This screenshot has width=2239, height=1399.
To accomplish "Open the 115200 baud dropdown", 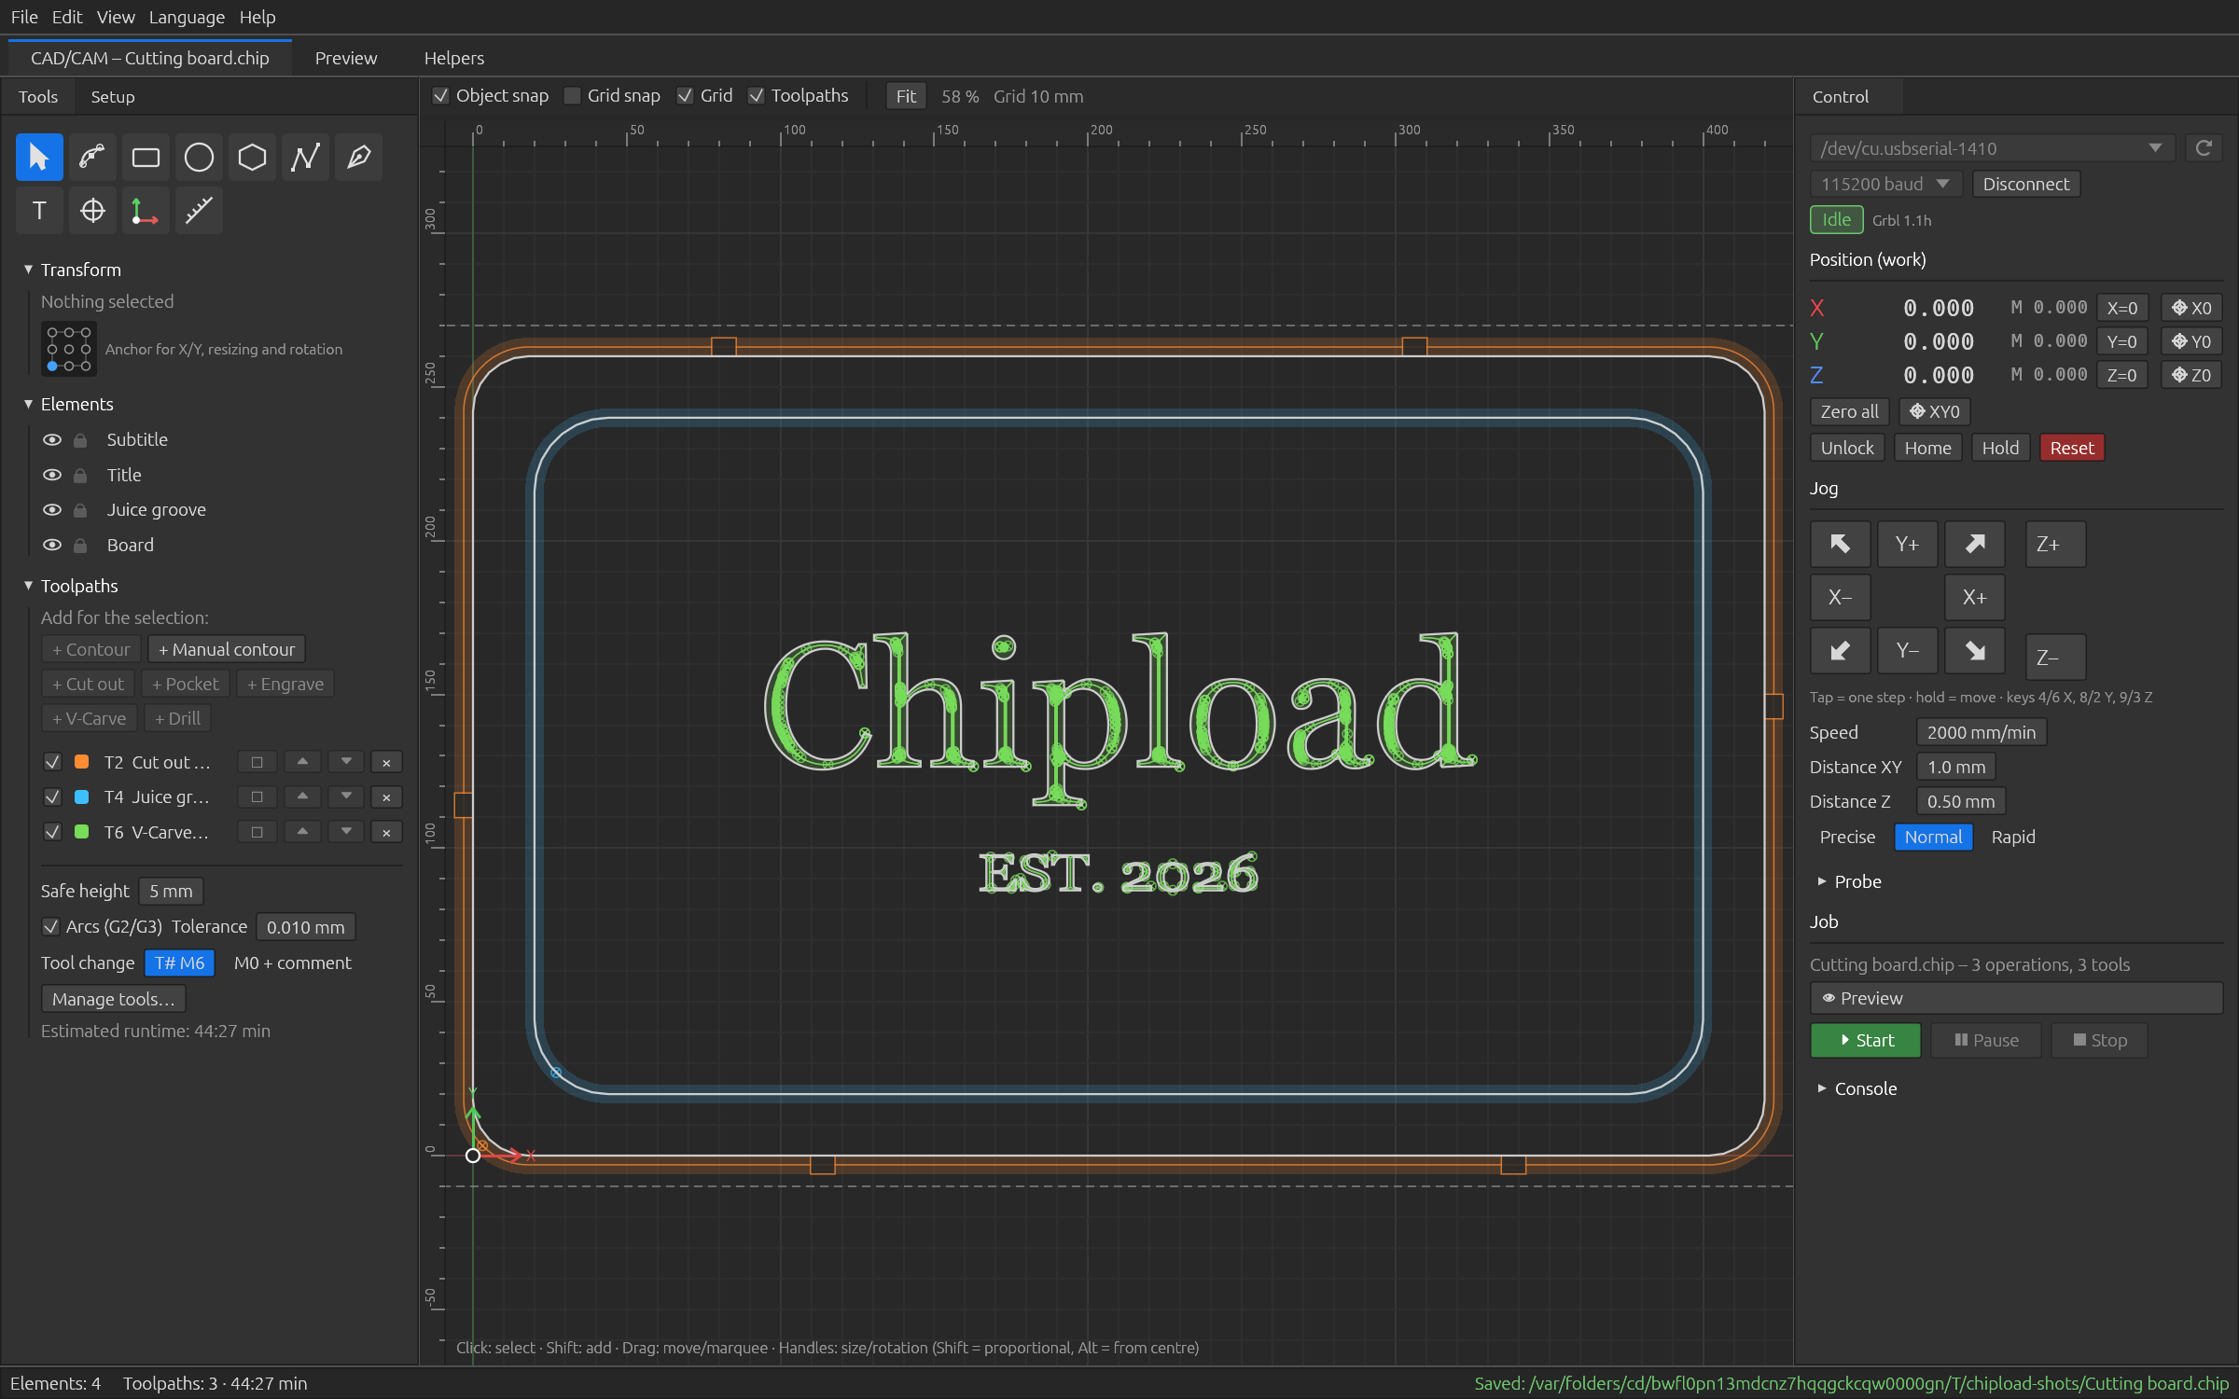I will [x=1885, y=185].
